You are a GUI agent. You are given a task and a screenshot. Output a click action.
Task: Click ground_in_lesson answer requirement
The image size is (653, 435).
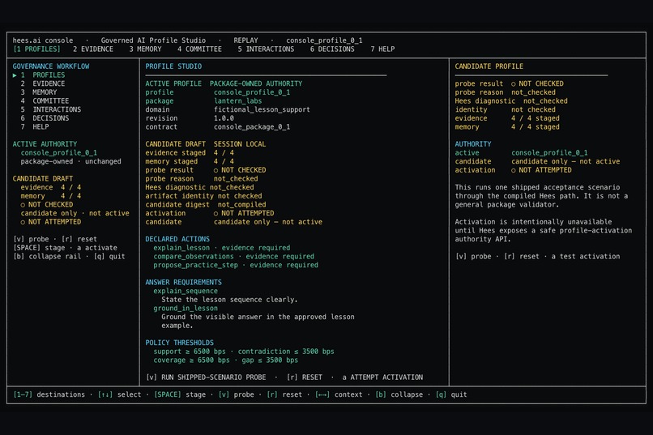pos(186,309)
